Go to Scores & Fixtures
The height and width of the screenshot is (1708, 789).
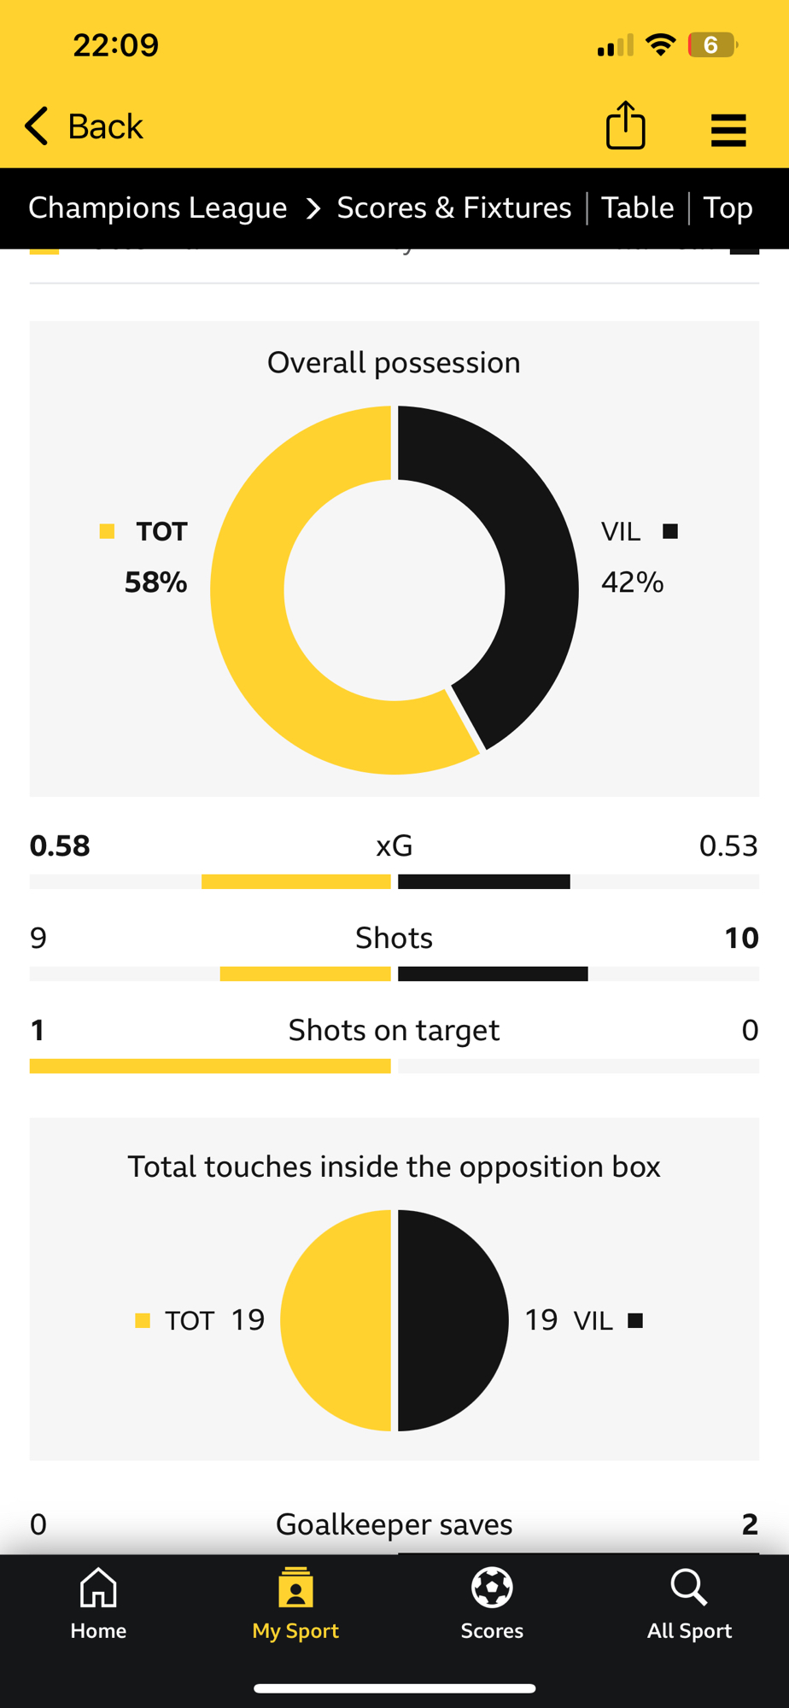(x=454, y=208)
